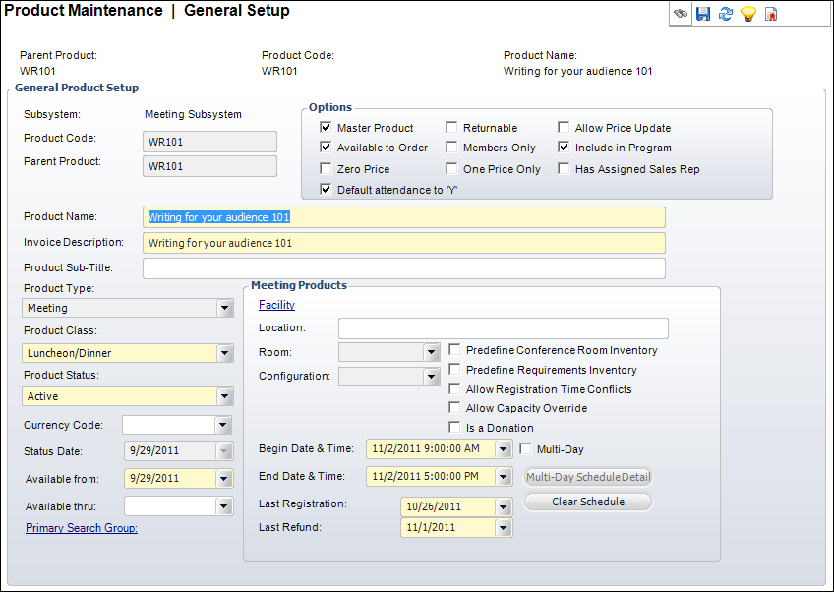Open the Facility link
Image resolution: width=834 pixels, height=592 pixels.
tap(276, 305)
